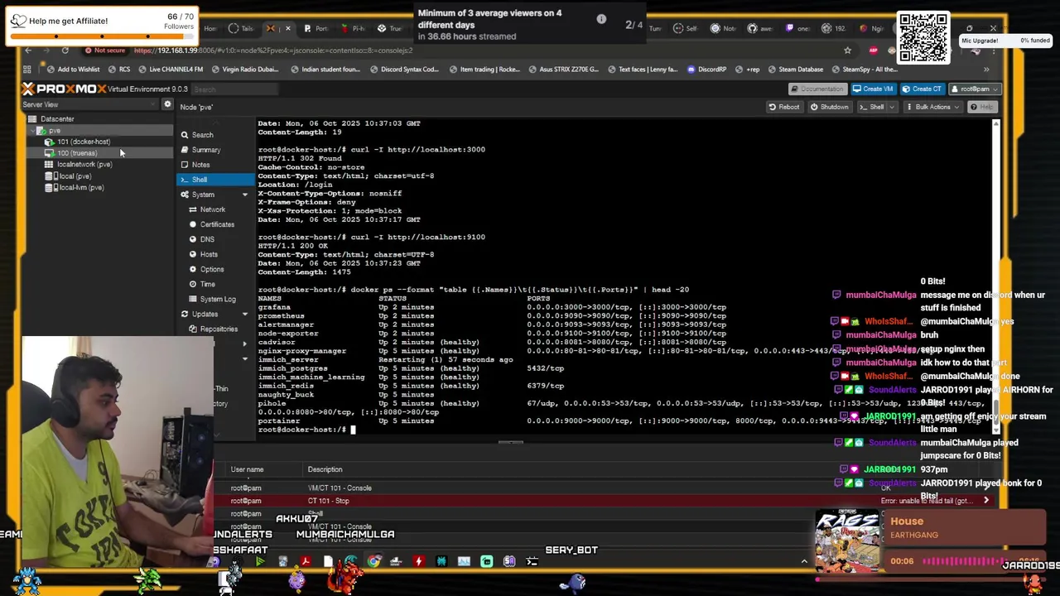
Task: Click the greyed Documentation button
Action: coord(817,89)
